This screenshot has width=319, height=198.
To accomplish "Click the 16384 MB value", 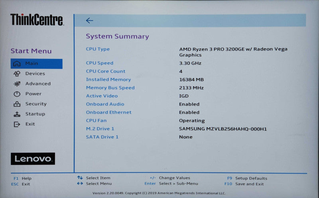I will coord(191,80).
